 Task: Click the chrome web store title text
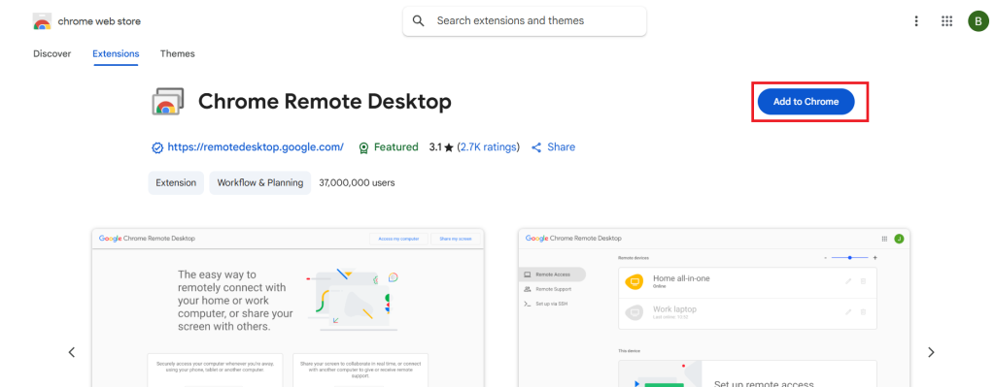coord(99,21)
